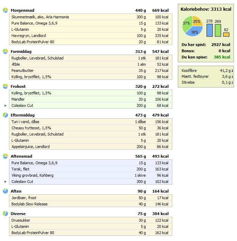Click the Stivelse 0,1 g value
Image resolution: width=237 pixels, height=241 pixels.
pos(226,82)
